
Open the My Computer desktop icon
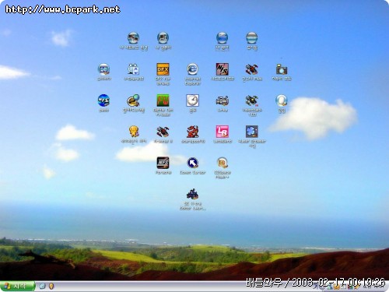(x=163, y=38)
